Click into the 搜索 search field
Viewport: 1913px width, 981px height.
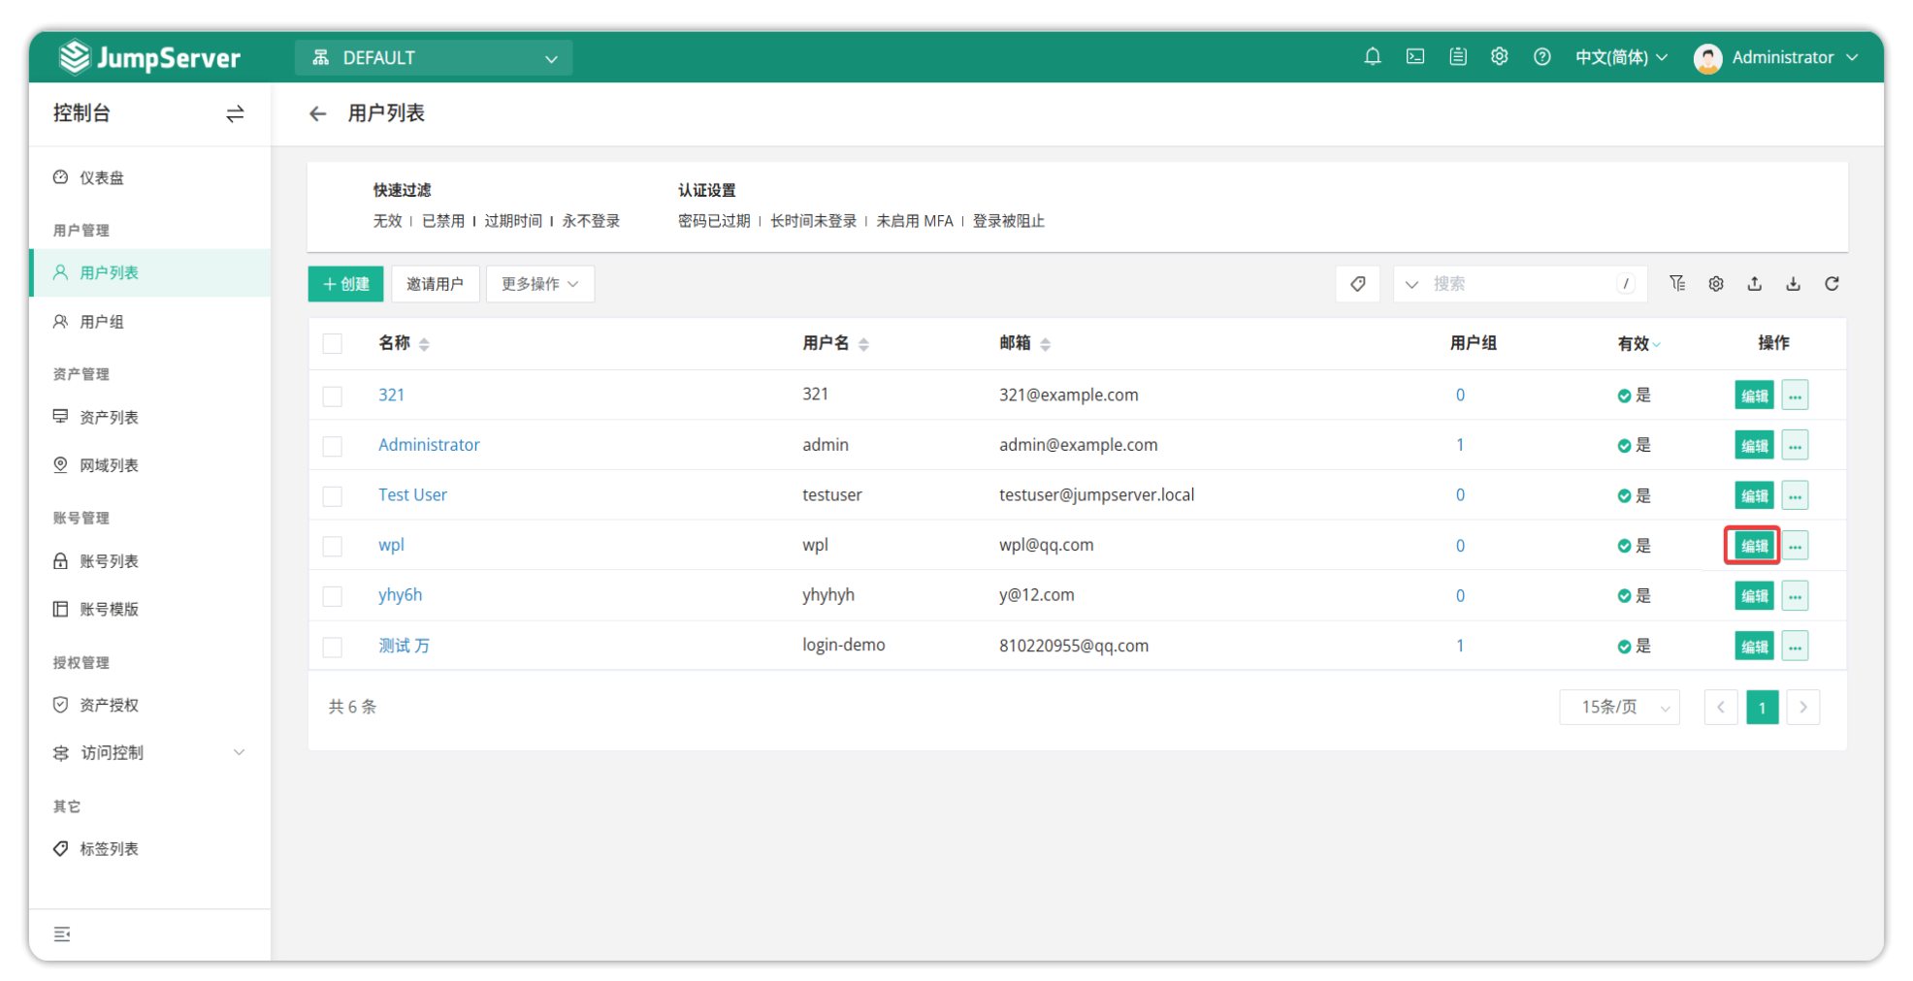pos(1518,284)
